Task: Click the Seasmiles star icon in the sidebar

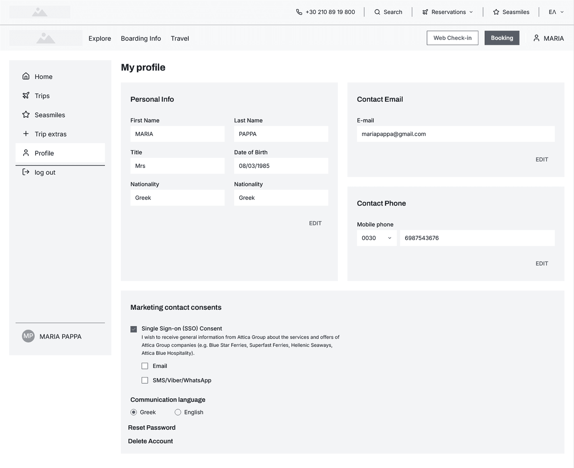Action: [26, 115]
